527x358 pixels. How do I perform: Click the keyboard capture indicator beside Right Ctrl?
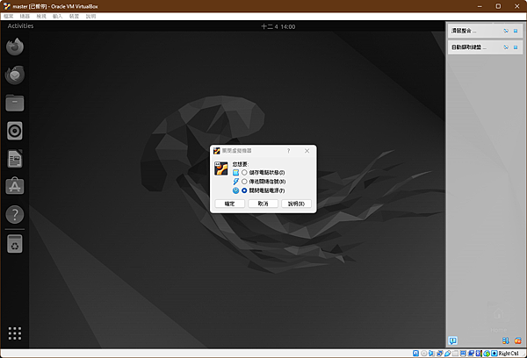pyautogui.click(x=494, y=354)
